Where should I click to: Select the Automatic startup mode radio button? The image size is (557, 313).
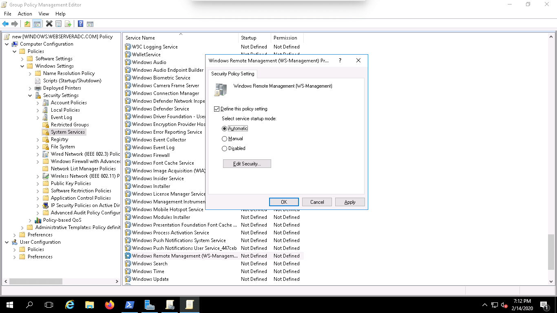224,128
